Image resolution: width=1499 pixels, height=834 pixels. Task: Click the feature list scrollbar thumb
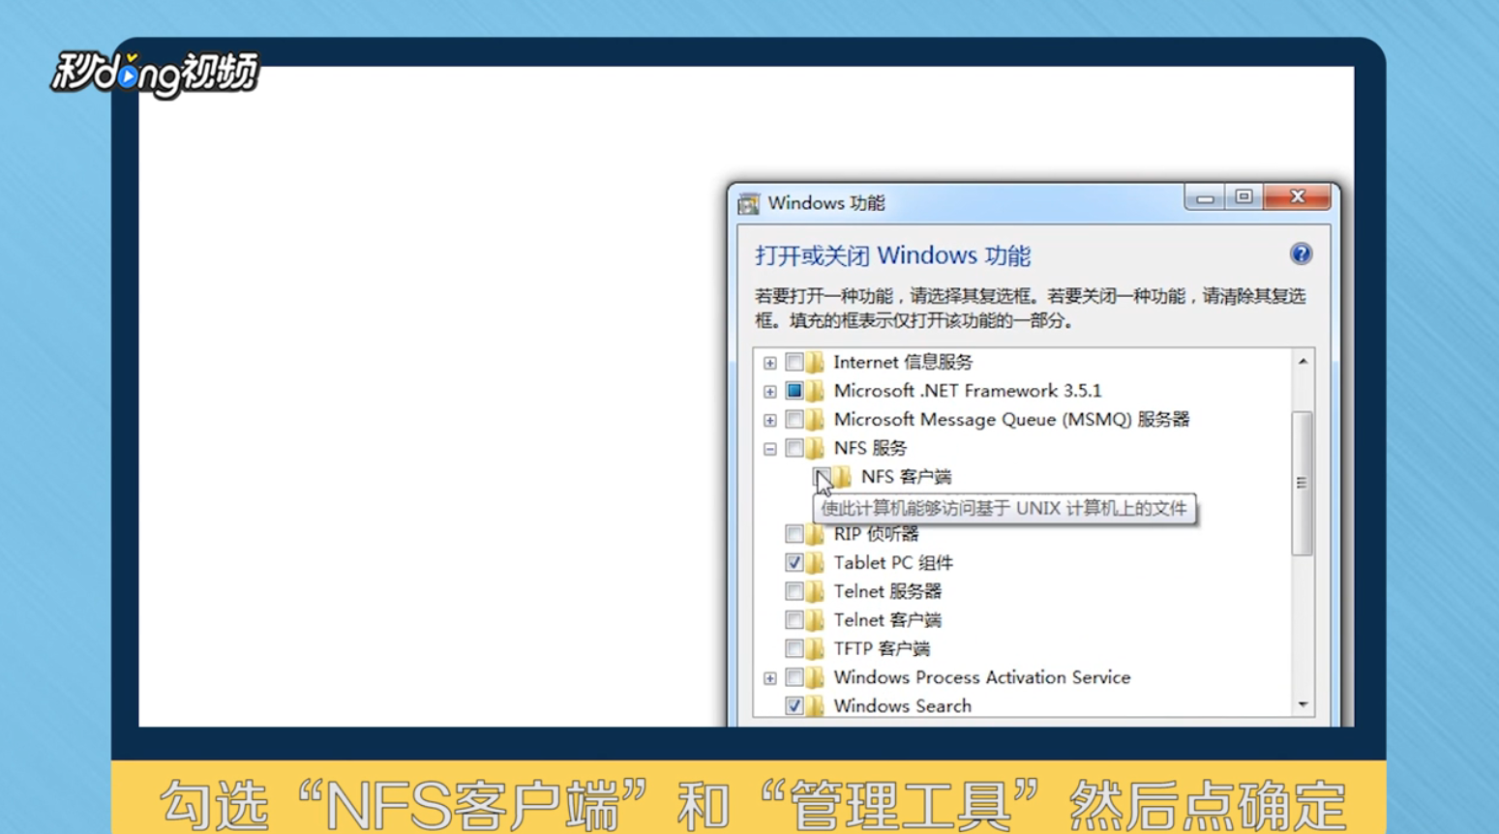1303,483
